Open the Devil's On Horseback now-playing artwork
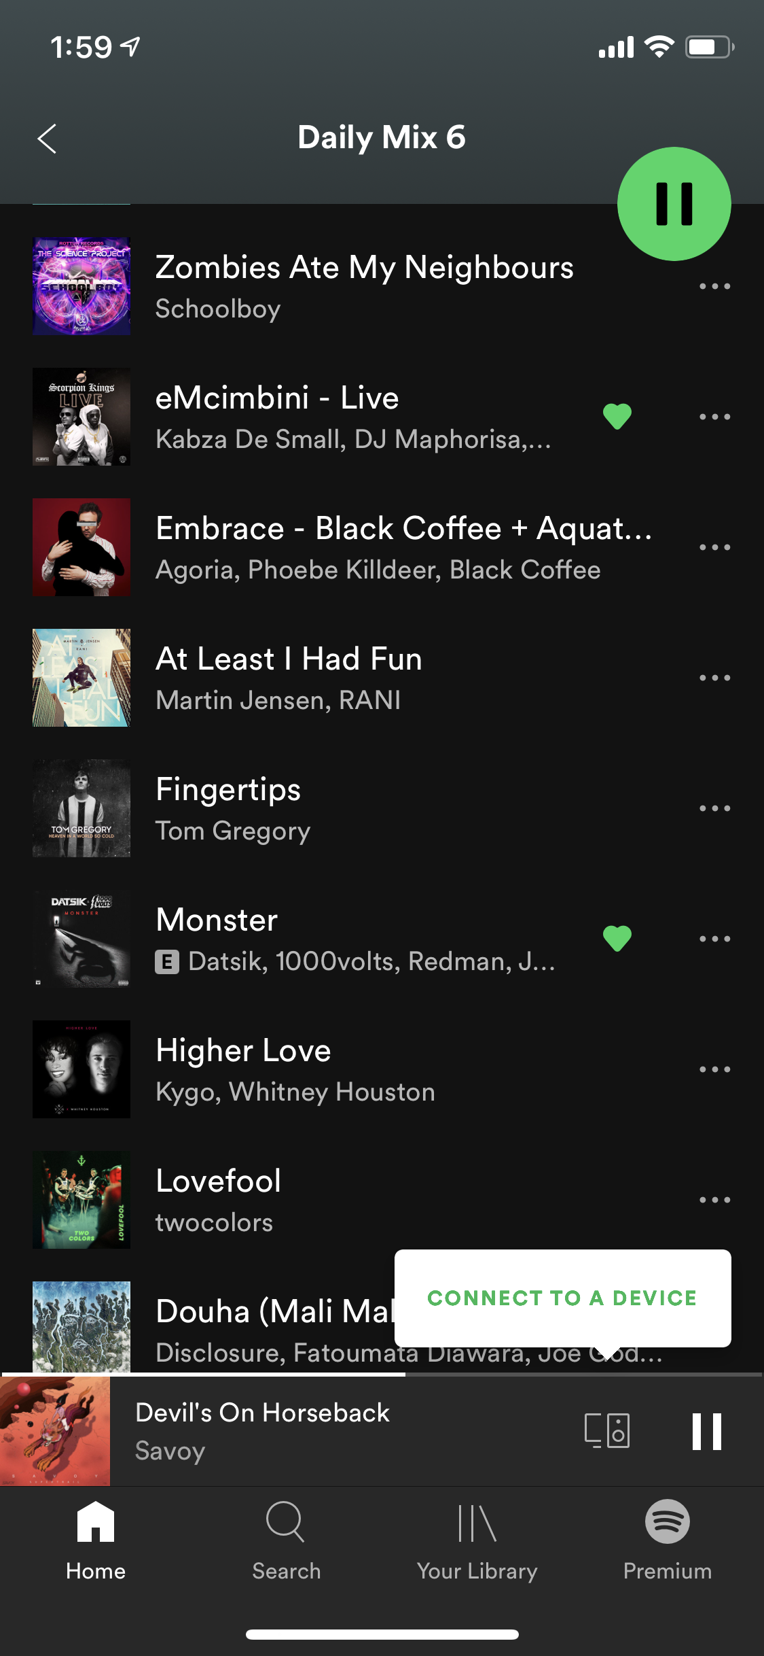 point(55,1431)
